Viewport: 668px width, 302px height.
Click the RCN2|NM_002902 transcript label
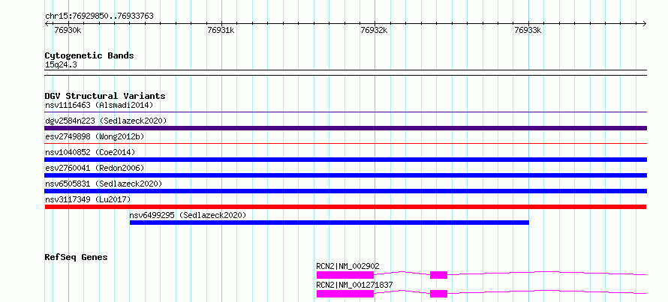pos(348,266)
